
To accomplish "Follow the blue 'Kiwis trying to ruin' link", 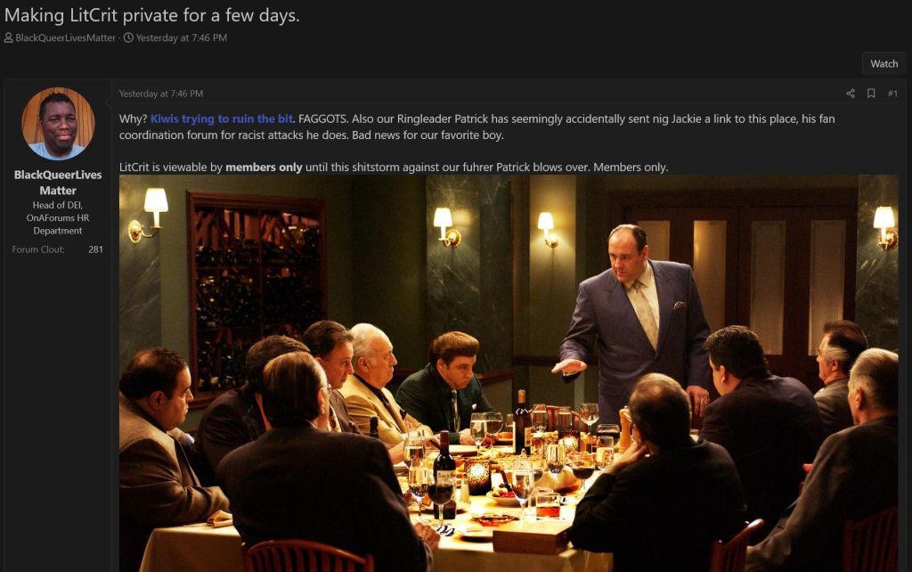I will (222, 118).
